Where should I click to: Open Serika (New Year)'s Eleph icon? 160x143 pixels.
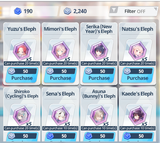pyautogui.click(x=99, y=51)
